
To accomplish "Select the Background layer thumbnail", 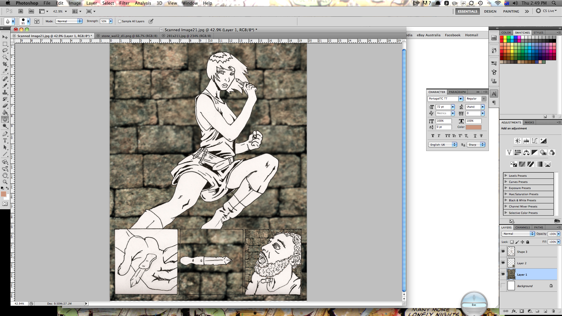I will 511,286.
